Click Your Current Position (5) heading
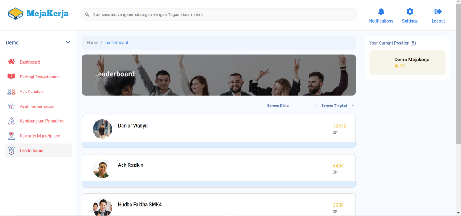461x216 pixels. 392,43
